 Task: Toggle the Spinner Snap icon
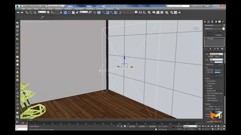click(116, 12)
